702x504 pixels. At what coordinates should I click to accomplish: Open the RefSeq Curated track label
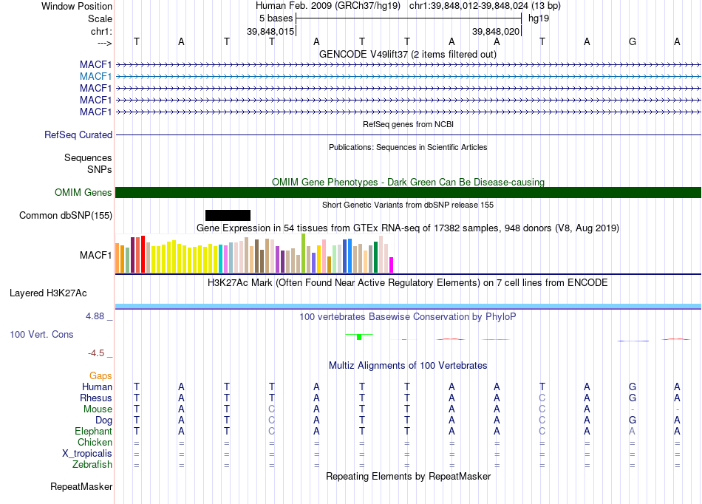[78, 134]
